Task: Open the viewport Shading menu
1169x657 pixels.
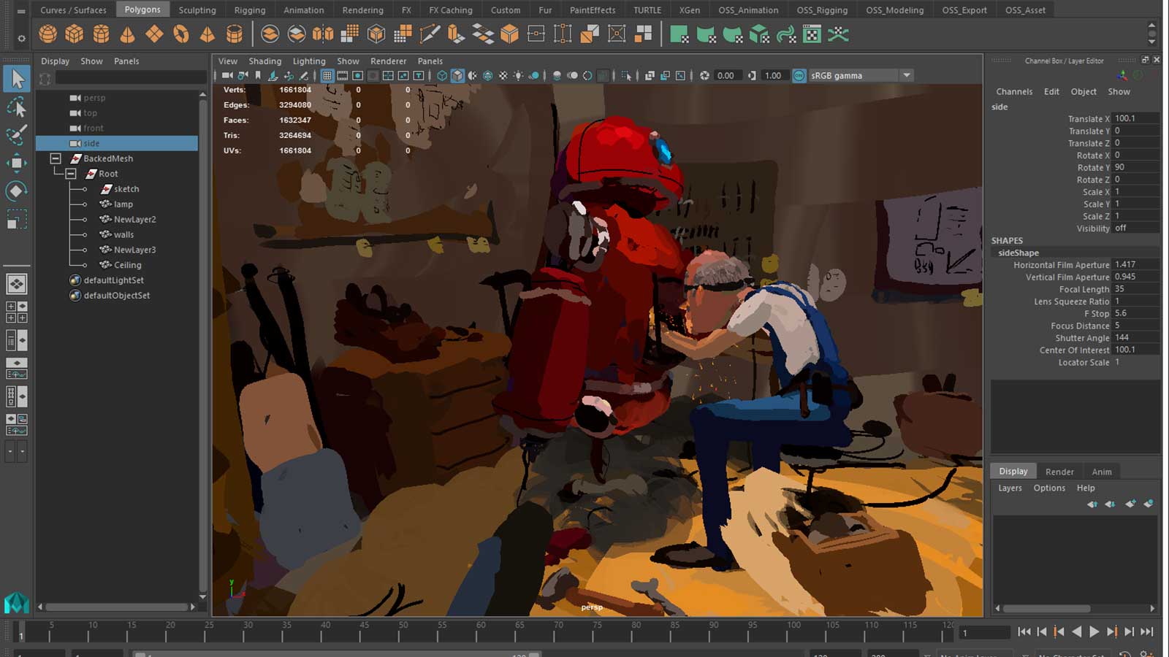Action: 264,61
